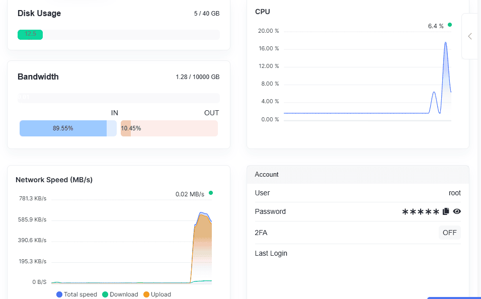This screenshot has width=481, height=299.
Task: Reveal the password with the eye icon
Action: 457,211
